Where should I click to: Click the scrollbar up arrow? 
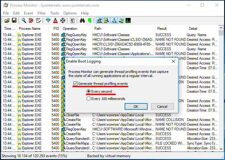click(x=221, y=28)
